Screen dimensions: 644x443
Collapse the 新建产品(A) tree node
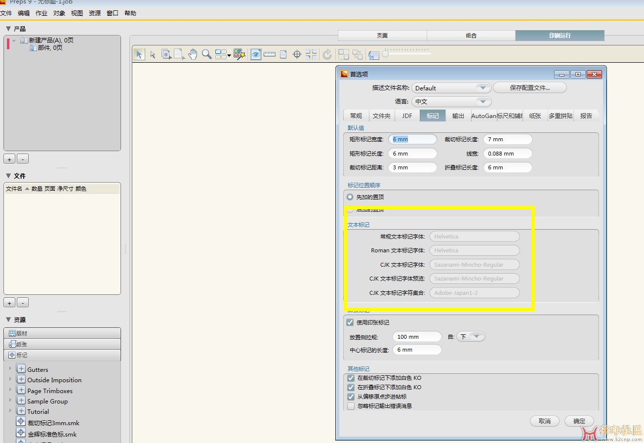[14, 40]
